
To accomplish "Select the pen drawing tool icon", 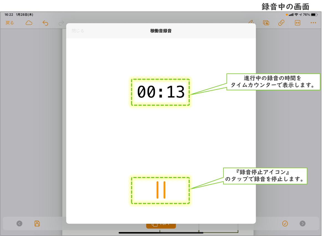I will (x=251, y=23).
